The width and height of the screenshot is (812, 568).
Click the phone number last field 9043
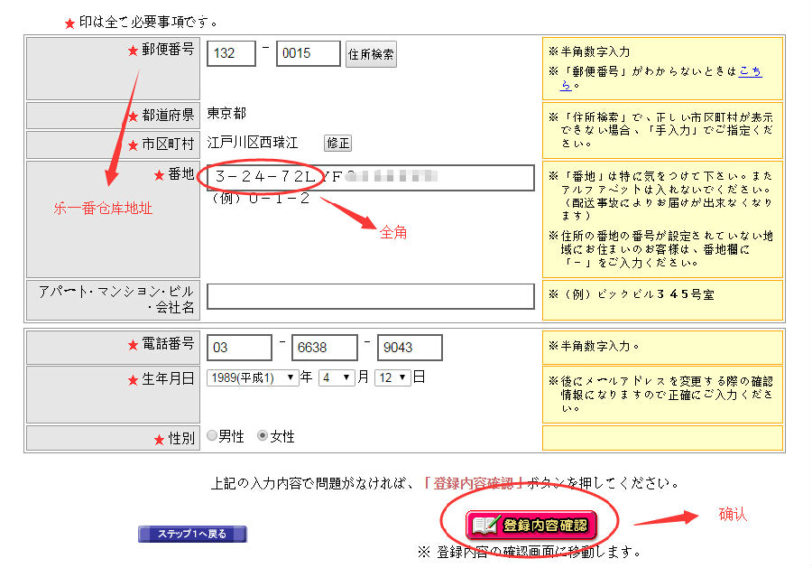409,348
